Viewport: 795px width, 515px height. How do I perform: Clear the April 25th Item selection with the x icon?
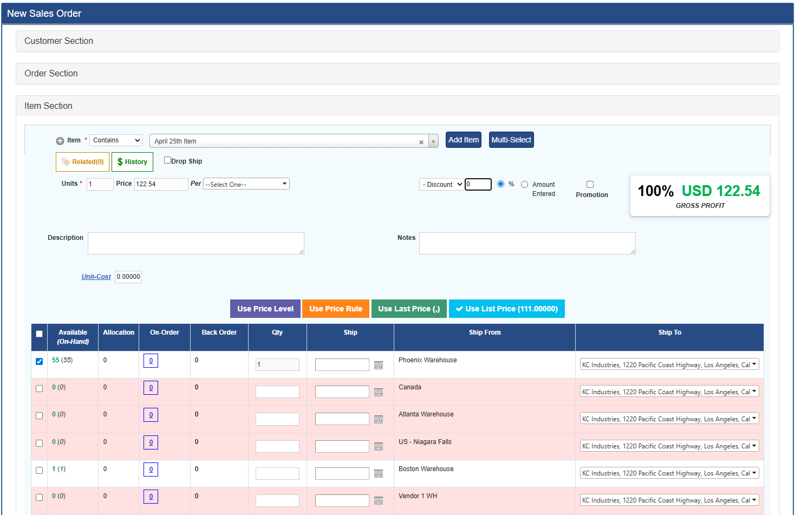[421, 142]
